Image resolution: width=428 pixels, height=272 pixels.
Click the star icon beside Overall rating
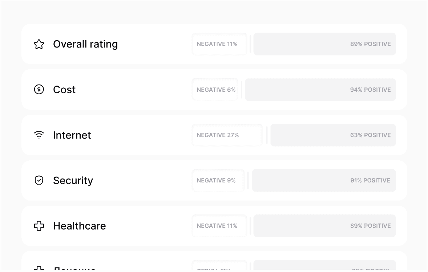39,44
